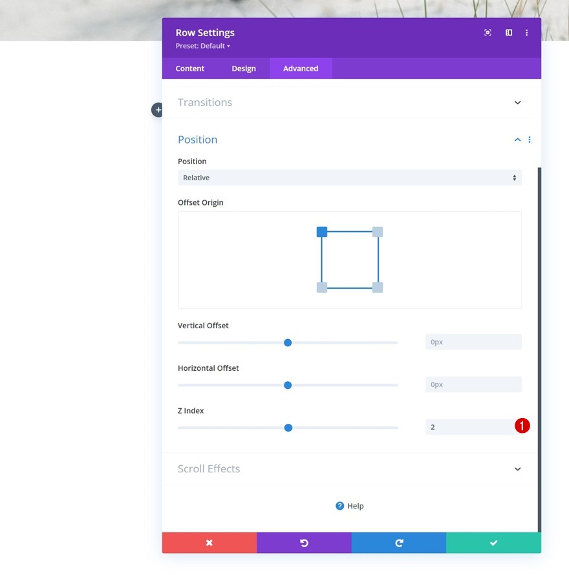The height and width of the screenshot is (575, 569).
Task: Select top-right offset origin corner
Action: [x=378, y=232]
